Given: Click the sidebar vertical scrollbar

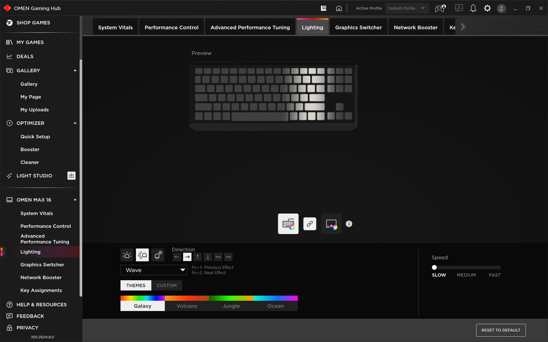Looking at the screenshot, I should pyautogui.click(x=81, y=178).
